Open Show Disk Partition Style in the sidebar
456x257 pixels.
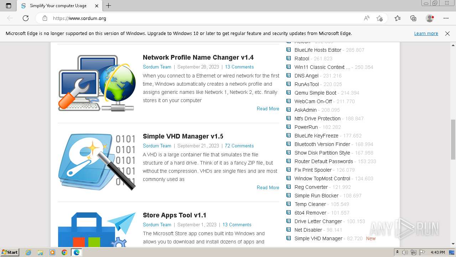[x=322, y=153]
